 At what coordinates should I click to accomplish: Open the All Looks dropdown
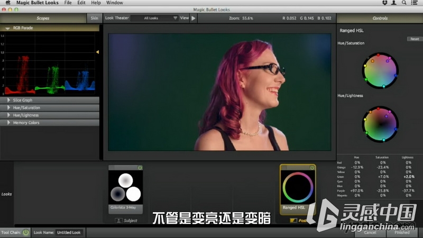tap(154, 18)
